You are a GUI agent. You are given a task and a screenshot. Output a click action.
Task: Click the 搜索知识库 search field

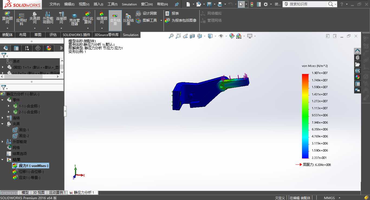pos(308,4)
